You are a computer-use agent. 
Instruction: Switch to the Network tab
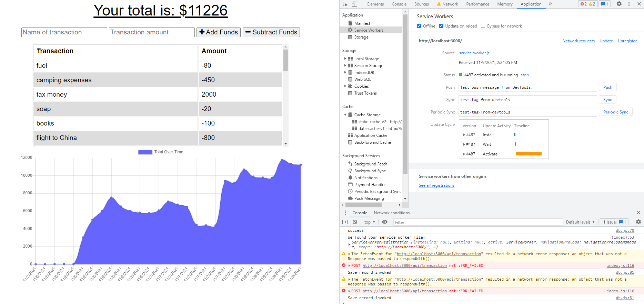447,4
